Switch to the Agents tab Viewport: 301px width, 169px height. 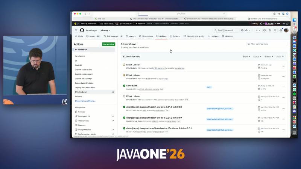(131, 36)
